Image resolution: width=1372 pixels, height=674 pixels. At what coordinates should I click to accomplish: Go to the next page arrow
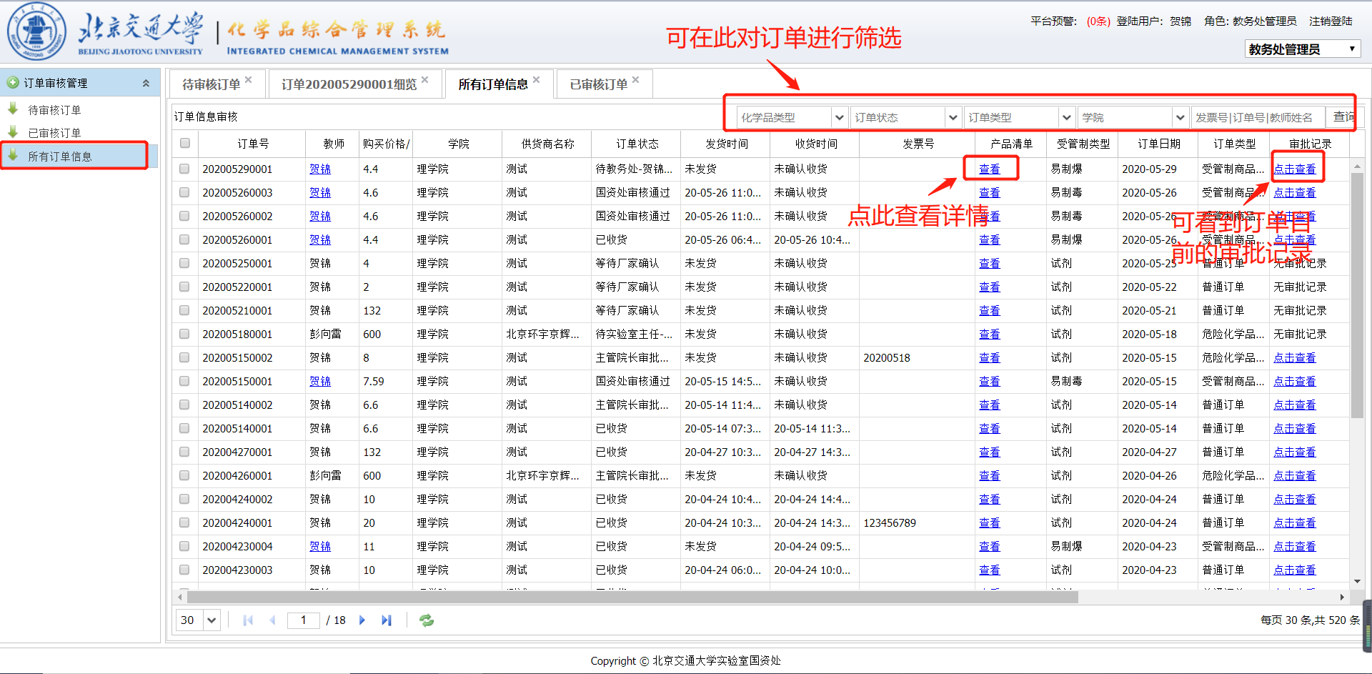[362, 620]
